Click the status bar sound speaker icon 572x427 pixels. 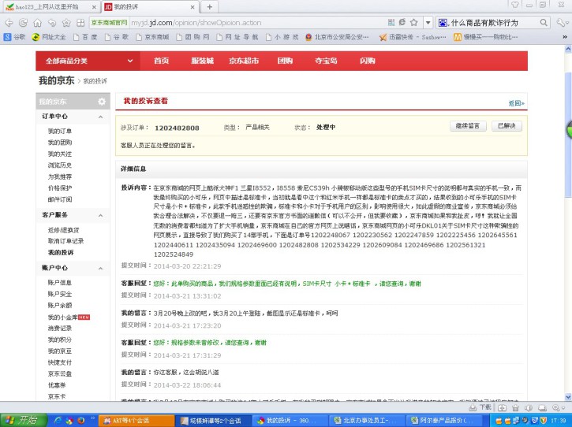[529, 407]
